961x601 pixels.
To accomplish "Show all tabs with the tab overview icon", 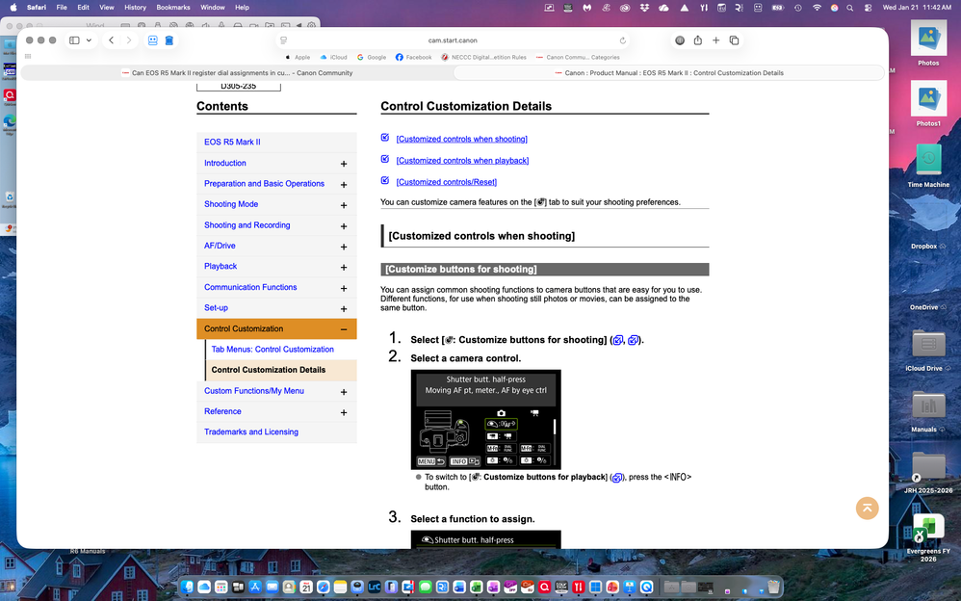I will pos(734,40).
